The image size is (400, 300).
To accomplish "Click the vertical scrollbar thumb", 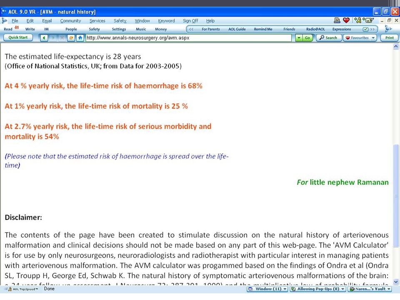I will 396,196.
